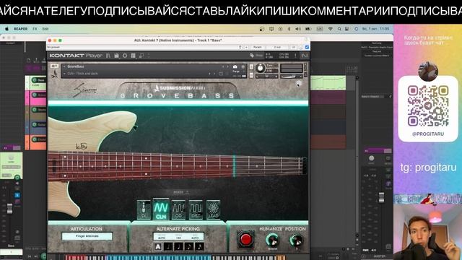Open the FX menu in menu bar
The height and width of the screenshot is (260, 462).
[35, 29]
